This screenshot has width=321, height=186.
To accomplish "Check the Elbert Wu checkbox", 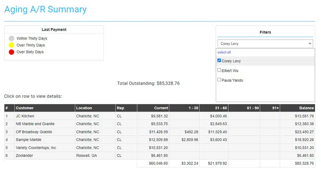I will coord(219,70).
